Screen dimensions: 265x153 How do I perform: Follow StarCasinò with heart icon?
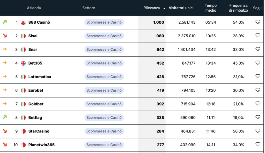tap(258, 131)
